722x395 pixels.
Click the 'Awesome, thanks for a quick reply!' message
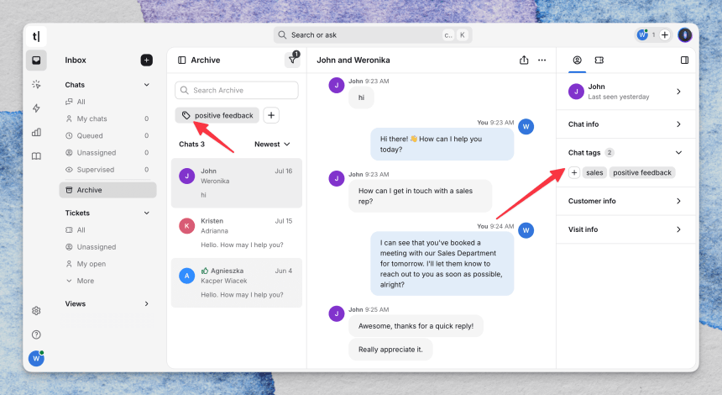[416, 326]
